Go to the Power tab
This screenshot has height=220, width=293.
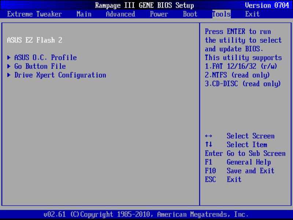(x=159, y=14)
